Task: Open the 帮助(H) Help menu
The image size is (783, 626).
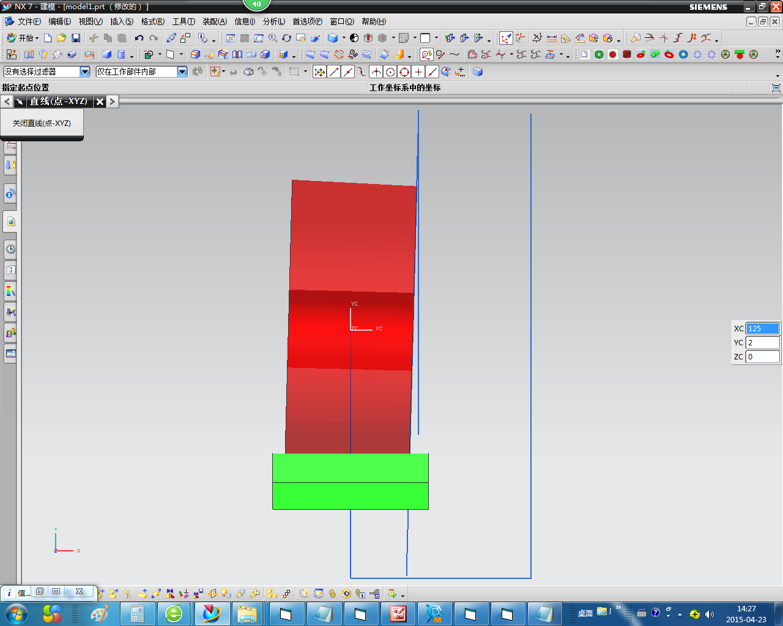Action: point(374,21)
